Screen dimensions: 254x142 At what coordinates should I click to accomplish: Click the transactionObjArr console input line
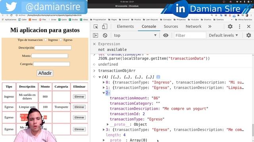click(x=117, y=71)
